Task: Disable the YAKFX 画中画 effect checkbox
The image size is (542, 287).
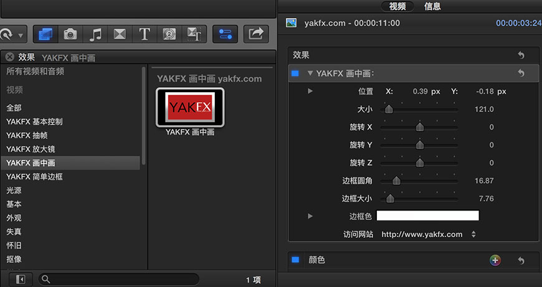Action: pos(295,73)
